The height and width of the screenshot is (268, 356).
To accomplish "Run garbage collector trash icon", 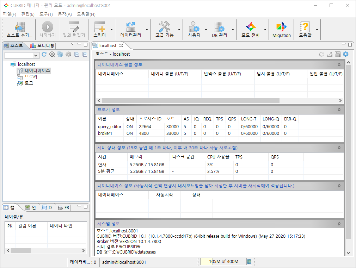I will tap(249, 261).
